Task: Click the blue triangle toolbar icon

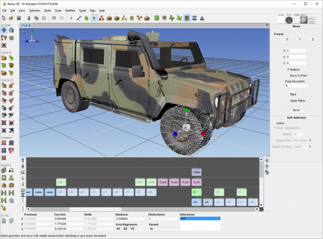Action: pyautogui.click(x=202, y=18)
